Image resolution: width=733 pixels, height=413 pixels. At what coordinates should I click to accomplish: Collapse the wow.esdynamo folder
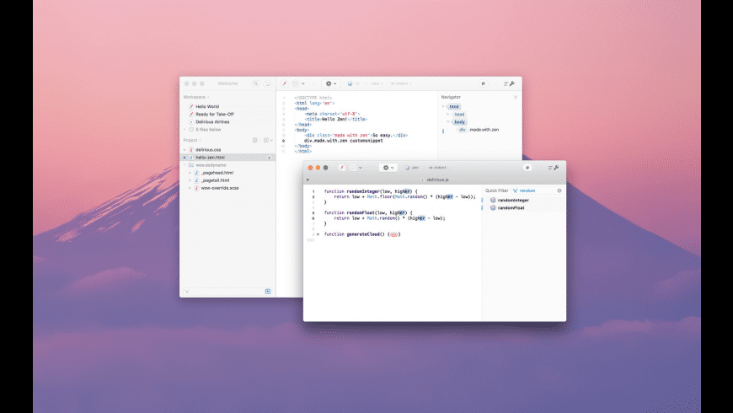pyautogui.click(x=185, y=165)
